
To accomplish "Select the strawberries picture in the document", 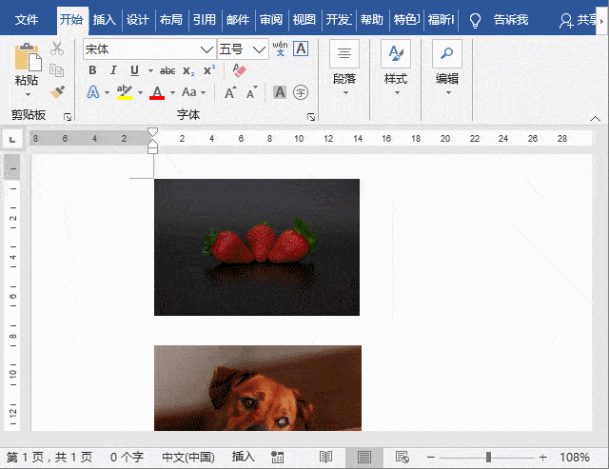I will pyautogui.click(x=257, y=246).
